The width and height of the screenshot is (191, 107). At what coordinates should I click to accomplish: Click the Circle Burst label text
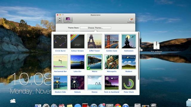[x=60, y=51]
